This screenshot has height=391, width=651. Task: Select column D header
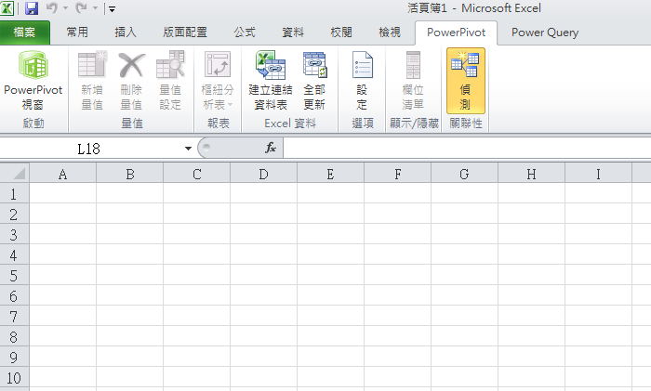coord(263,174)
